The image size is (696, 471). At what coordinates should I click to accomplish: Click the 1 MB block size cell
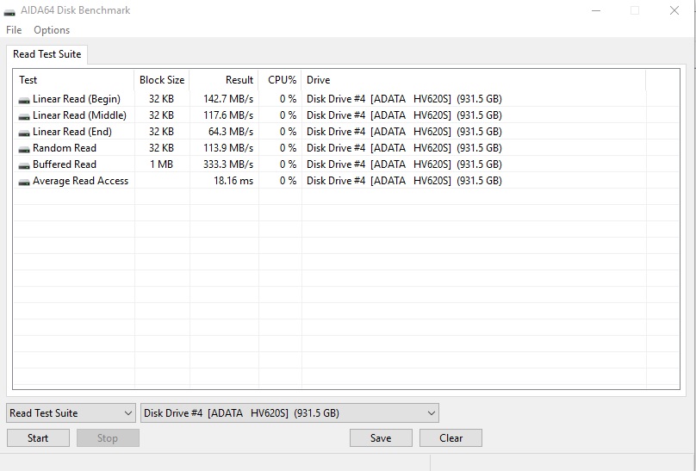point(162,164)
